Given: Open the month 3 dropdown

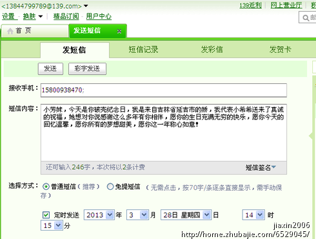Looking at the screenshot, I should click(x=137, y=214).
